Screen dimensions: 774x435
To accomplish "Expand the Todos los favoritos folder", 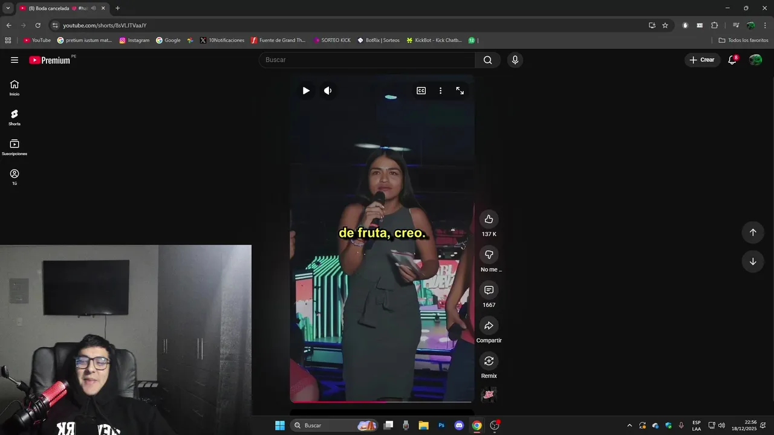I will (743, 40).
